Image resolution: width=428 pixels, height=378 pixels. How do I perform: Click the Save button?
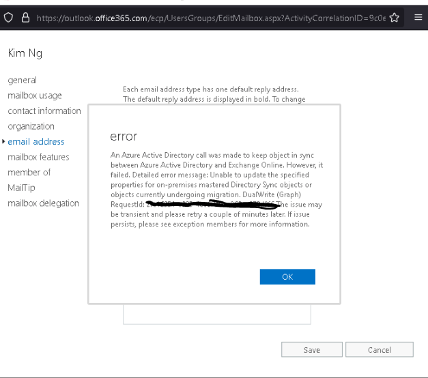pyautogui.click(x=312, y=349)
